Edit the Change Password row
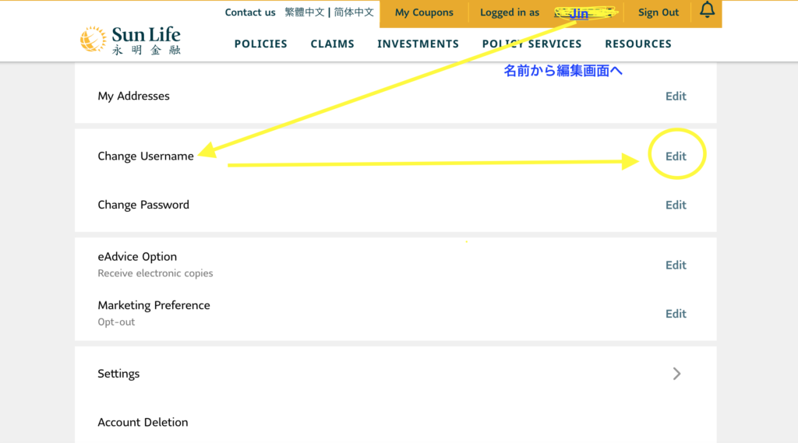798x443 pixels. coord(676,205)
